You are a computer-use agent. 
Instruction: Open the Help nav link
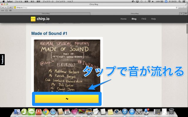(x=153, y=19)
